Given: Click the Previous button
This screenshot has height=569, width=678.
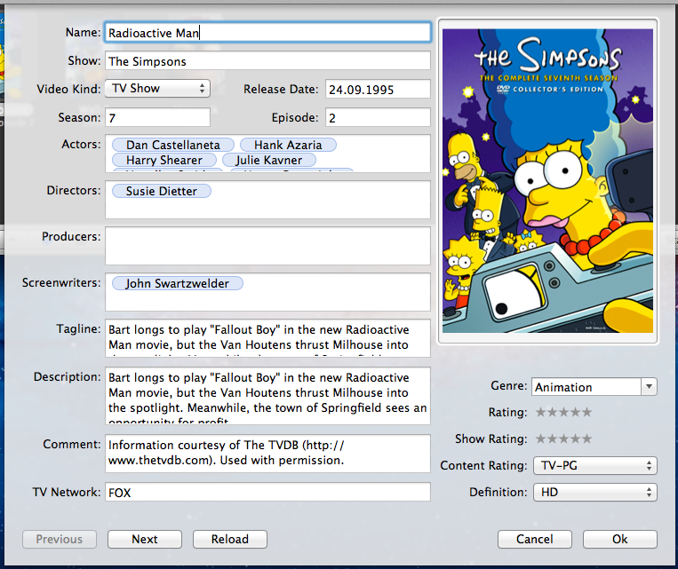Looking at the screenshot, I should tap(60, 539).
